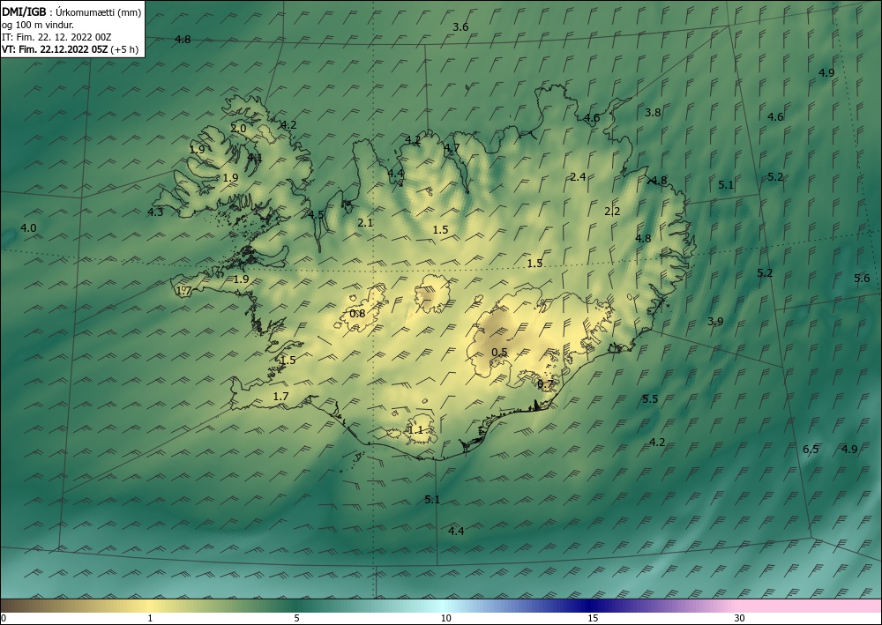Click the 0.5 value on Vatnajökull glacier

(499, 353)
